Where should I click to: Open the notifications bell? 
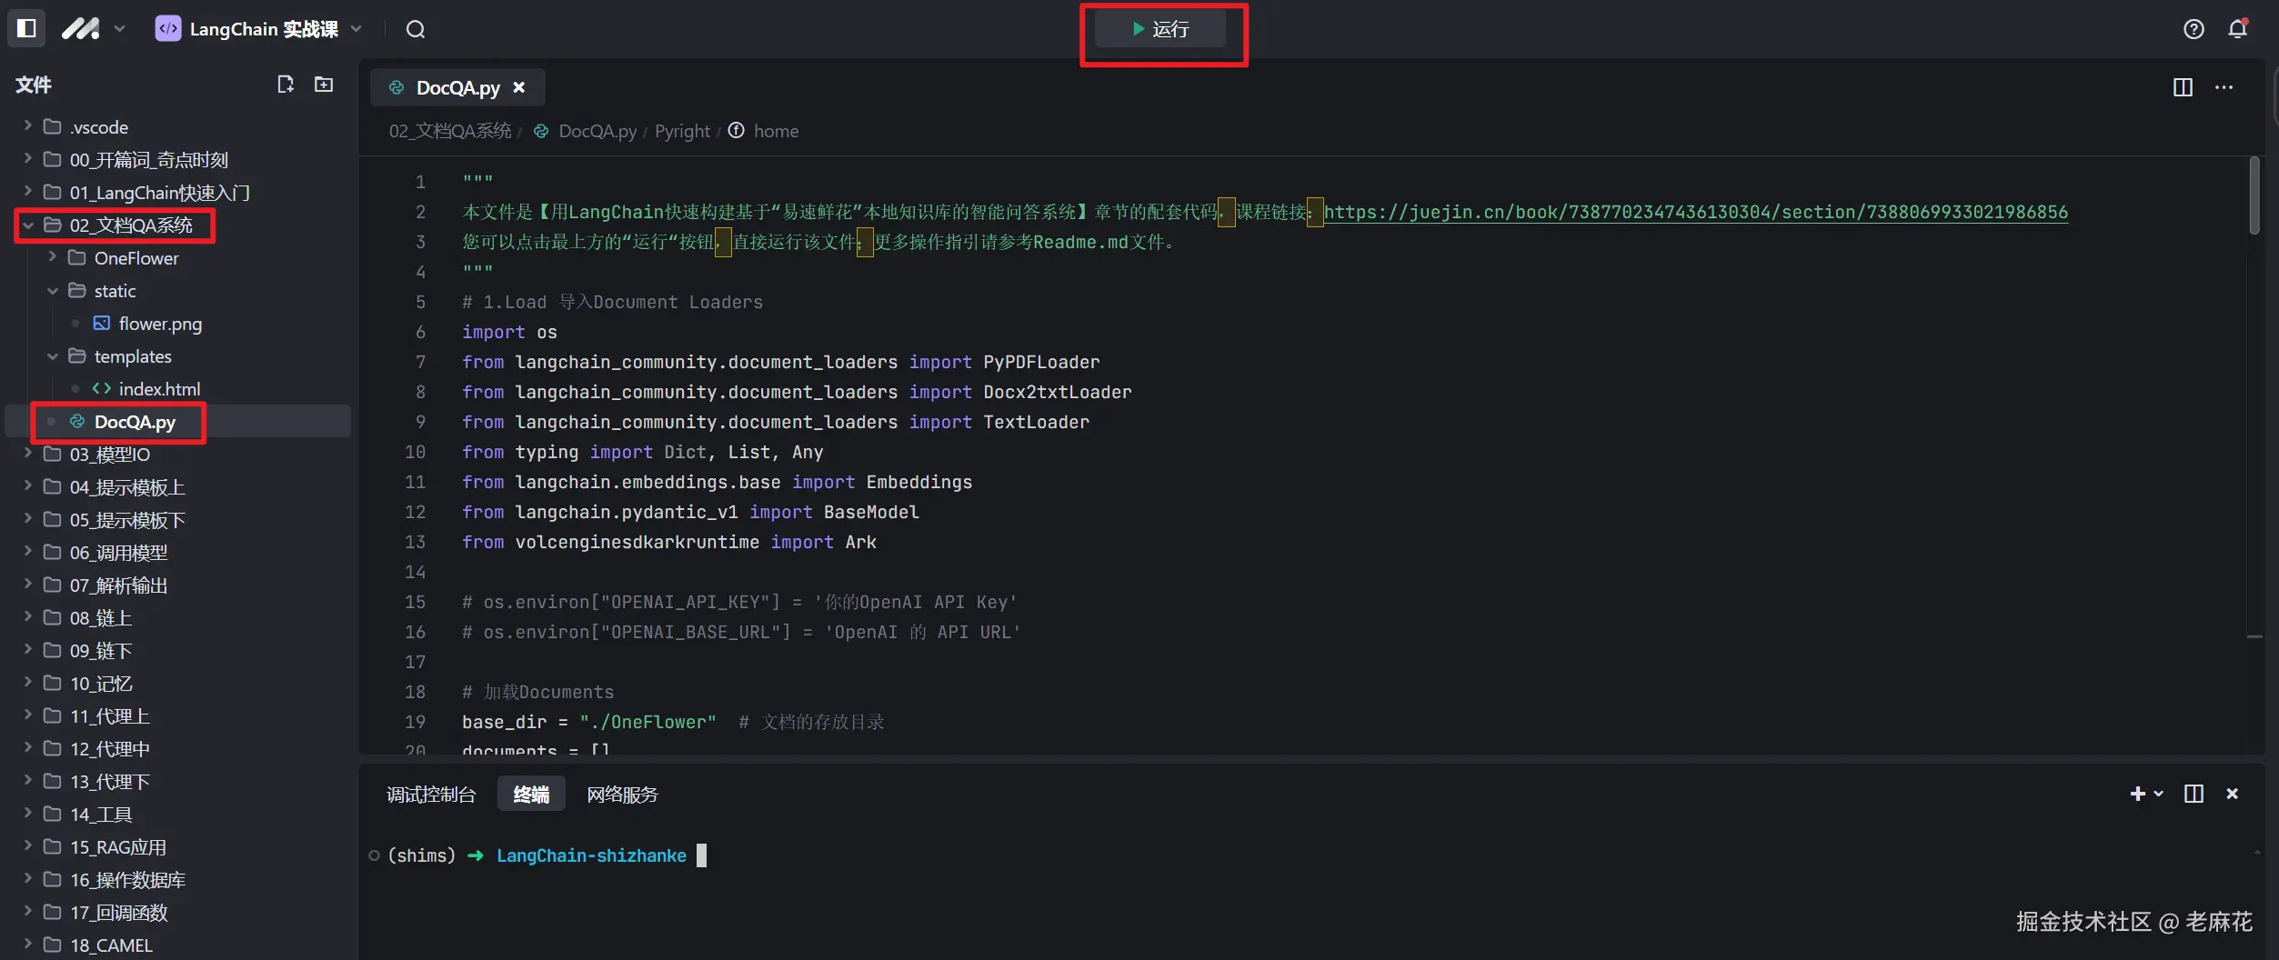click(2238, 29)
